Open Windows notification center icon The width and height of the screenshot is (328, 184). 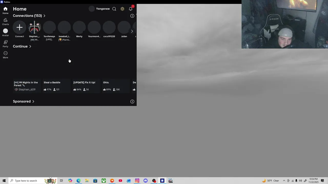tap(322, 181)
